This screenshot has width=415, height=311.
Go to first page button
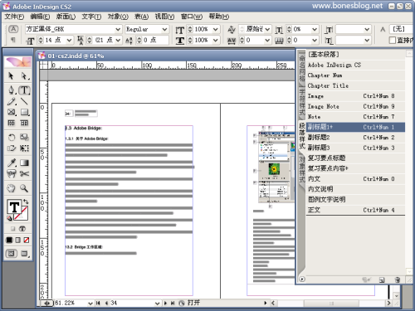pyautogui.click(x=98, y=304)
